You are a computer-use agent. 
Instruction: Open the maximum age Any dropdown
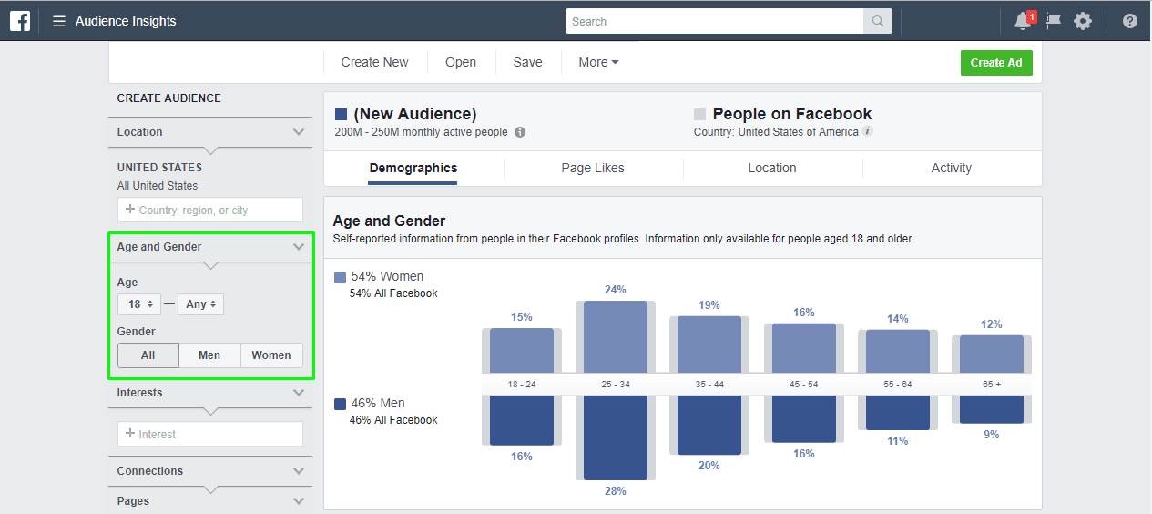tap(200, 304)
